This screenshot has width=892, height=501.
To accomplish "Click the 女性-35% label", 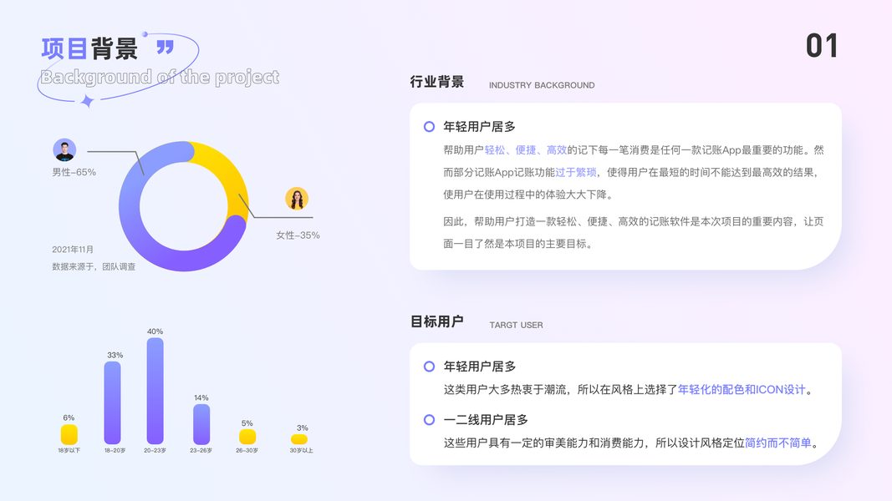I will (298, 235).
